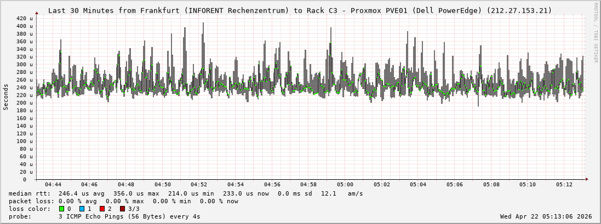
Task: Click the 04:44 time label on x-axis
Action: (53, 185)
